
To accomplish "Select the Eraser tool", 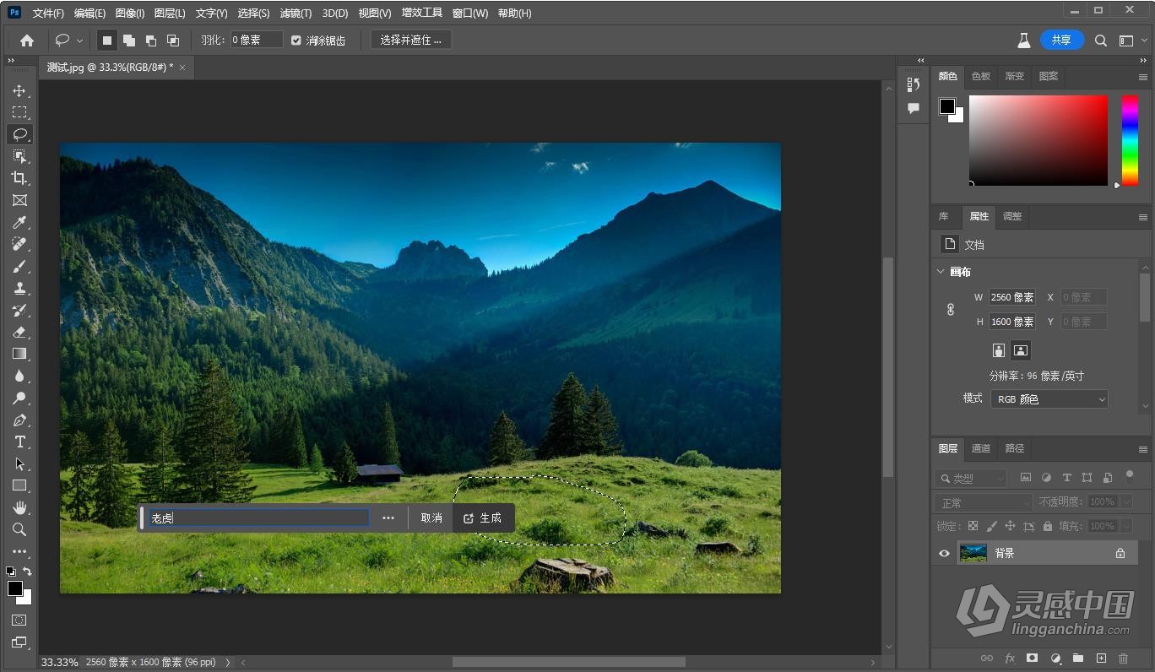I will pyautogui.click(x=19, y=332).
